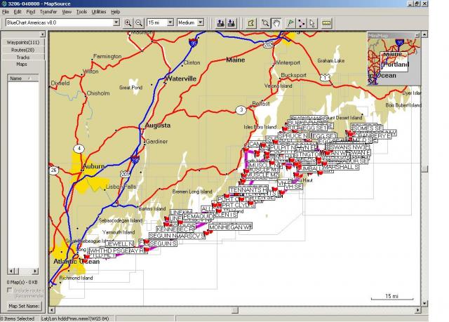
Task: Open the BlueChart Americas v8.0 product dropdown
Action: coord(116,22)
